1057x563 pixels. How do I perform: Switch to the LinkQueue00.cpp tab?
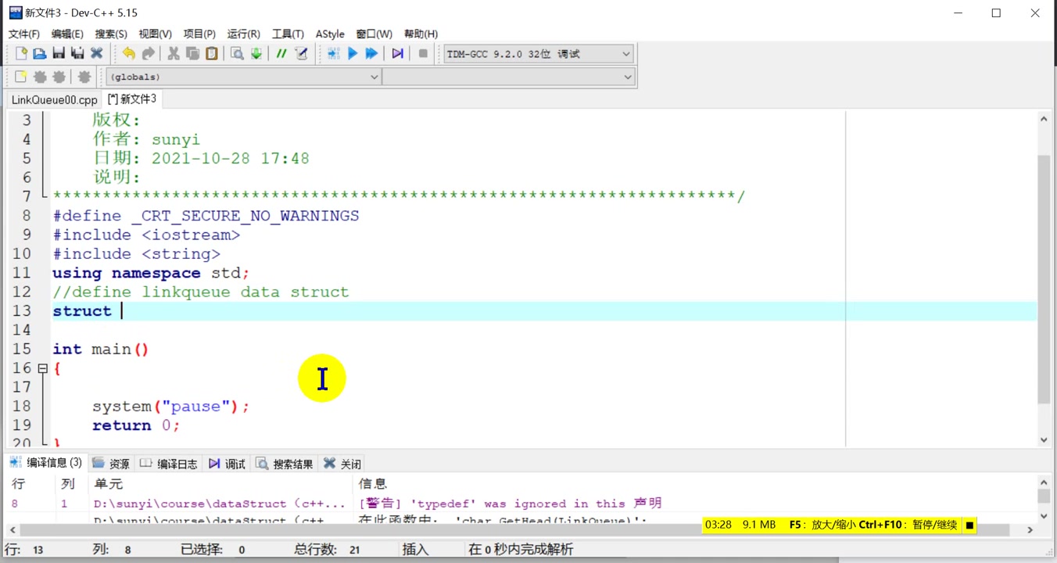pos(53,99)
